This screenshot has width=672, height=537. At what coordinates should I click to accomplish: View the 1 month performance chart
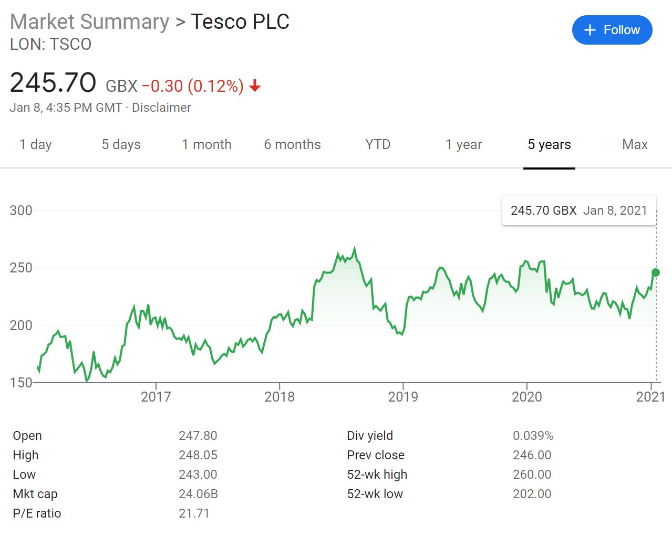coord(206,144)
